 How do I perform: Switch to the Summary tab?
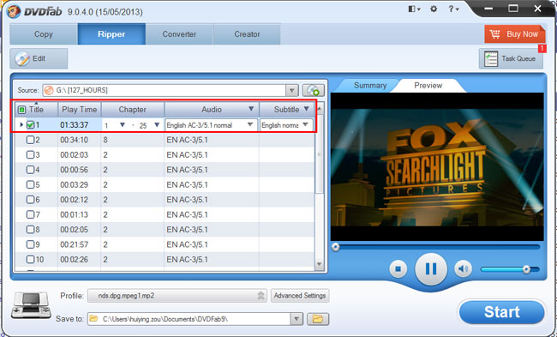(370, 85)
